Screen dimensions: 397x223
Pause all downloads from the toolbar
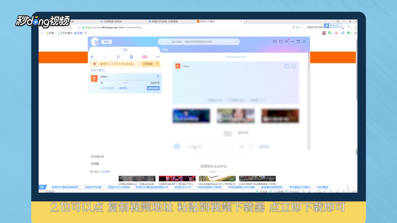point(118,57)
